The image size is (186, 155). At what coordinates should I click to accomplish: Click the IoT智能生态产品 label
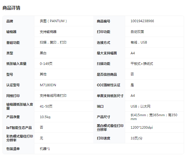tap(19, 128)
